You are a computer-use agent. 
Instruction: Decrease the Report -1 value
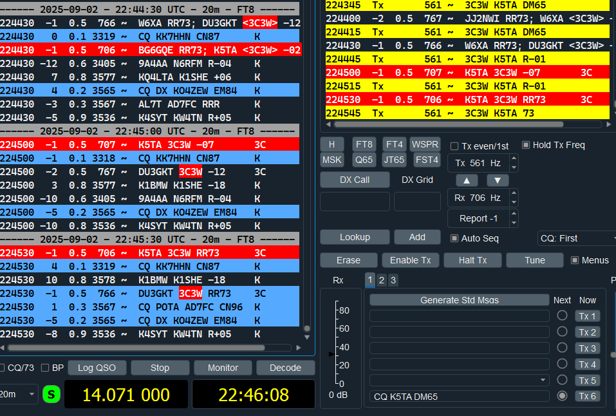514,223
